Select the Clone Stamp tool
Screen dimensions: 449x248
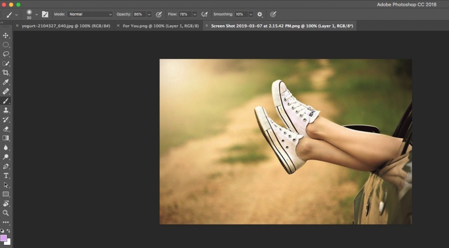click(x=6, y=110)
